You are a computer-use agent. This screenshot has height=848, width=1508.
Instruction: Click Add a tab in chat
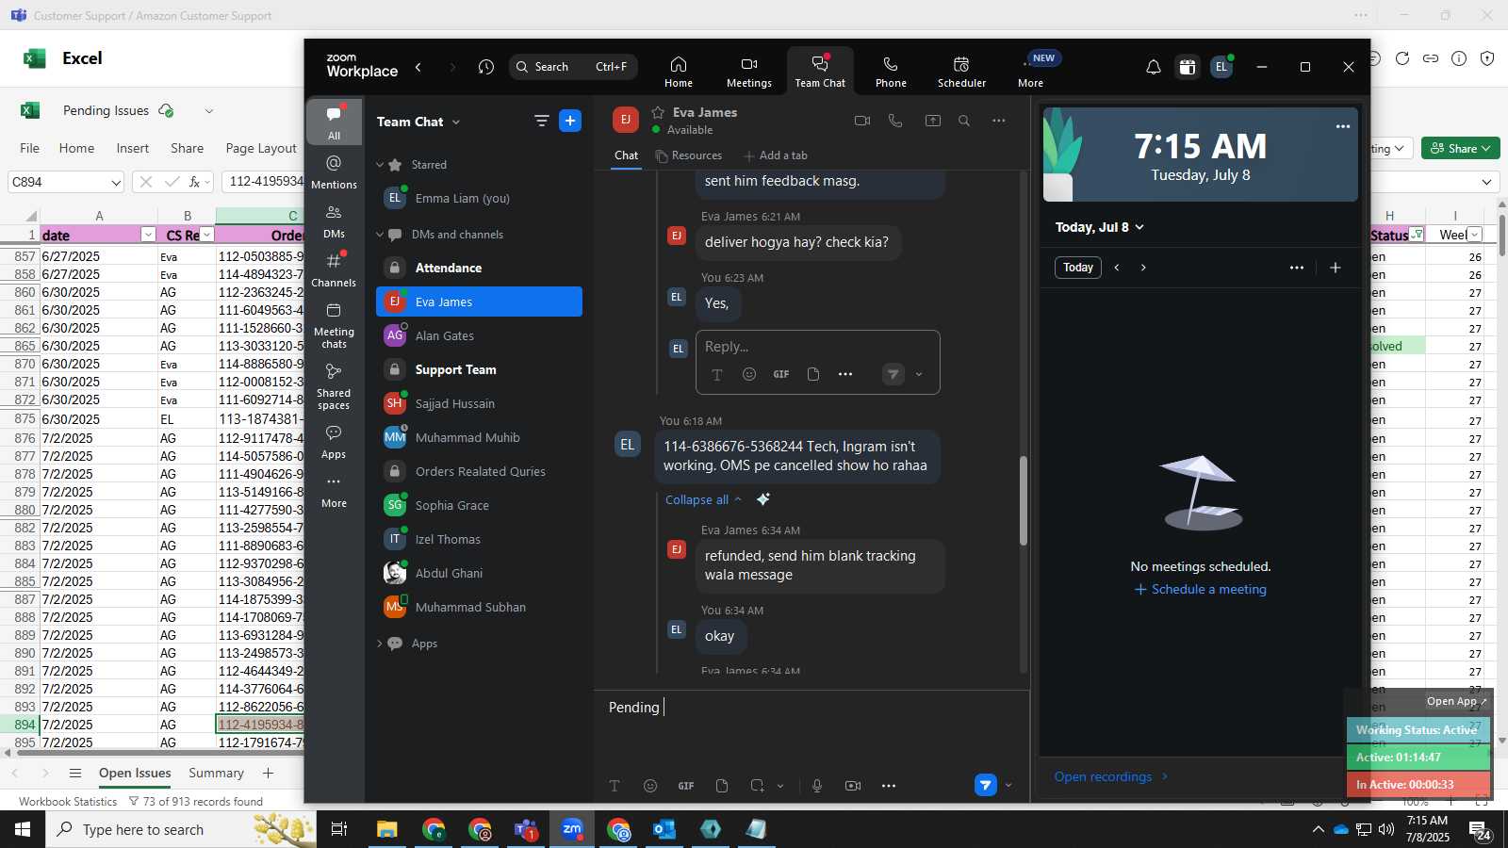tap(776, 155)
